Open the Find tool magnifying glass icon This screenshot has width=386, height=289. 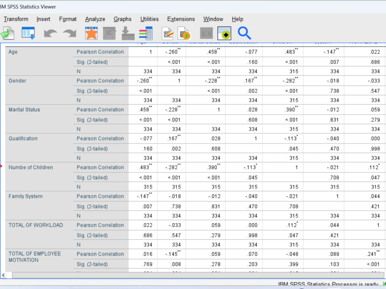[244, 34]
